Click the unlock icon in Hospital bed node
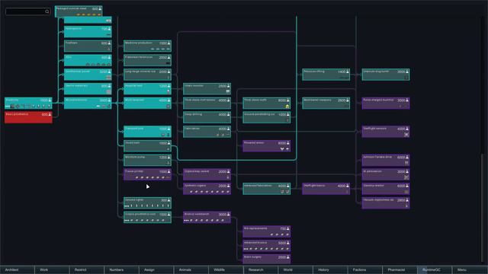Image resolution: width=488 pixels, height=274 pixels. pyautogui.click(x=169, y=91)
